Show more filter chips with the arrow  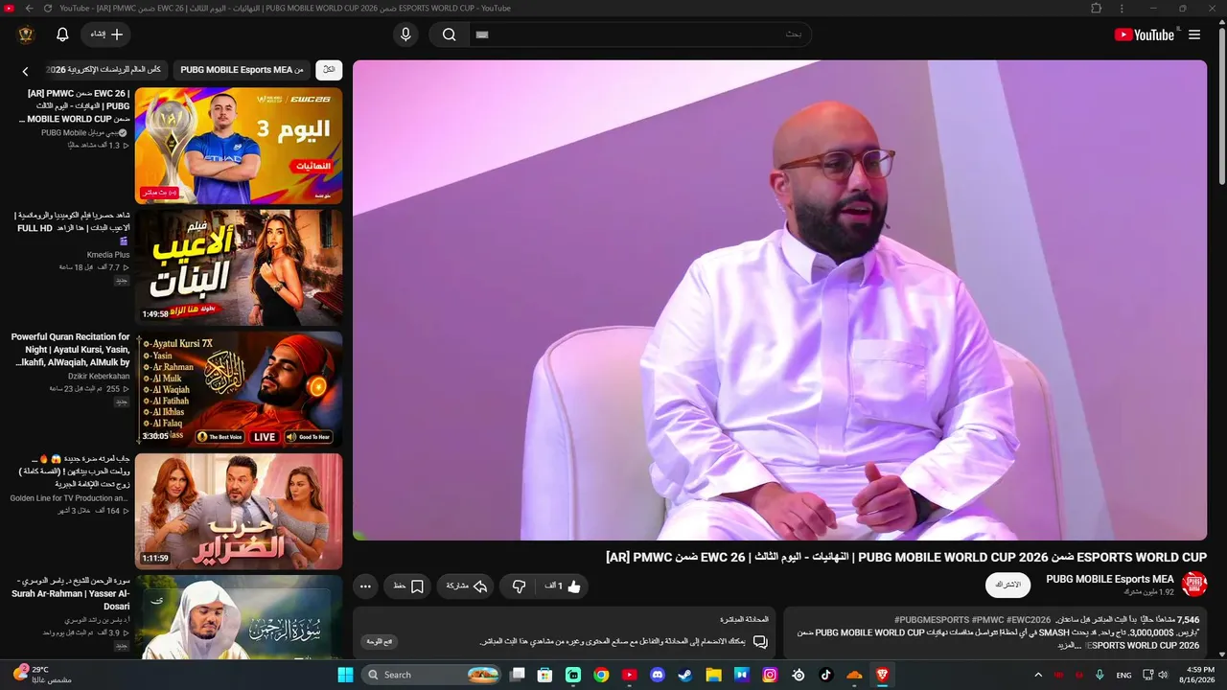click(26, 70)
